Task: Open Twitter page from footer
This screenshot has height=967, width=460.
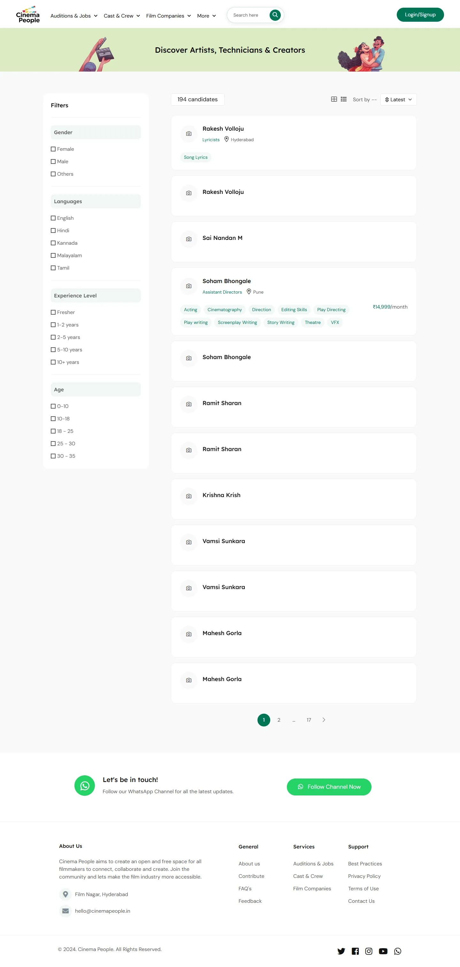Action: 341,951
